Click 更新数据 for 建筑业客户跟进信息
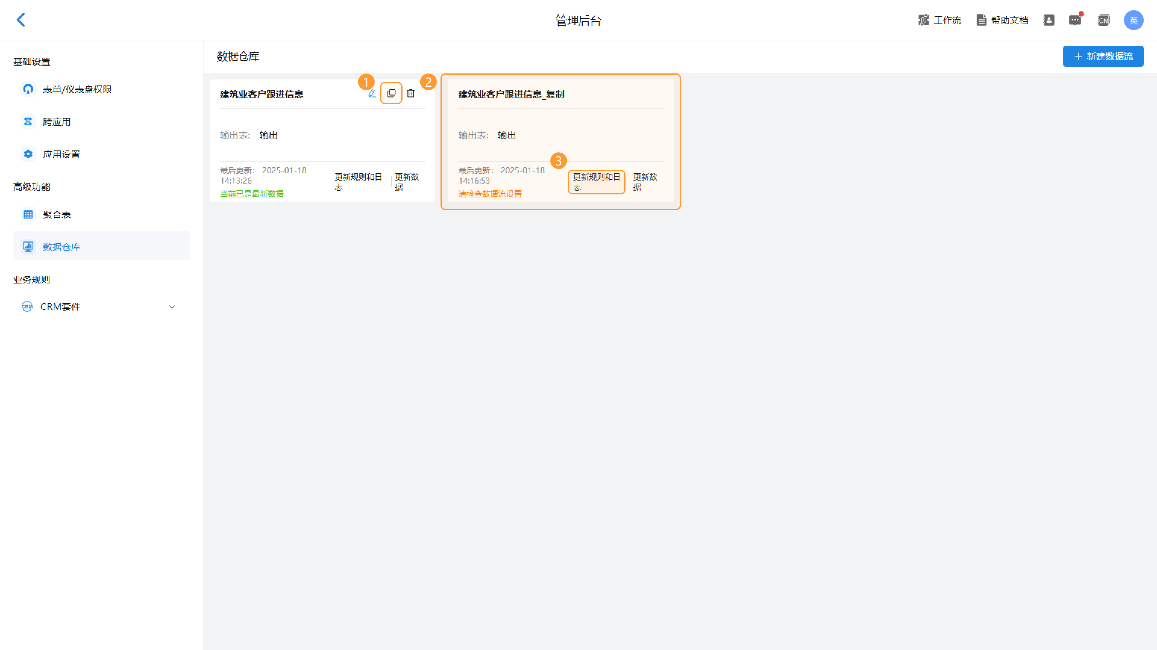Viewport: 1157px width, 650px height. click(407, 182)
